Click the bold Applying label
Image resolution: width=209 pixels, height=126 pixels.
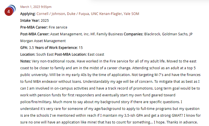tap(28, 14)
